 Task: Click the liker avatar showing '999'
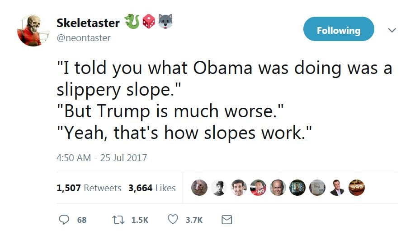[356, 188]
